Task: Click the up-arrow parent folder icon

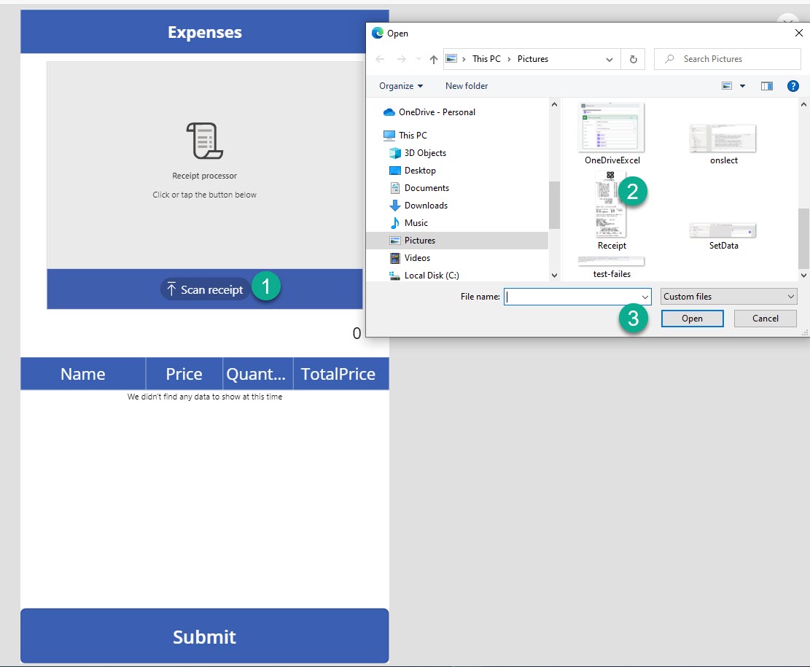Action: pos(434,59)
